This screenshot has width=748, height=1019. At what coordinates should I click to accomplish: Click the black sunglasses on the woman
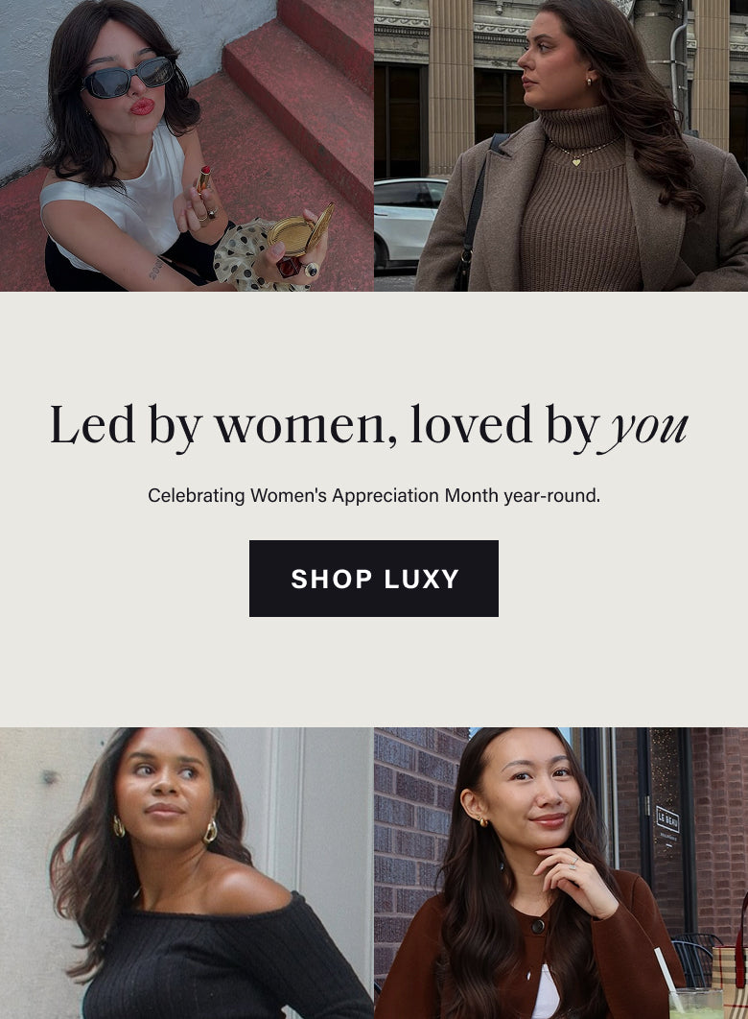coord(129,77)
